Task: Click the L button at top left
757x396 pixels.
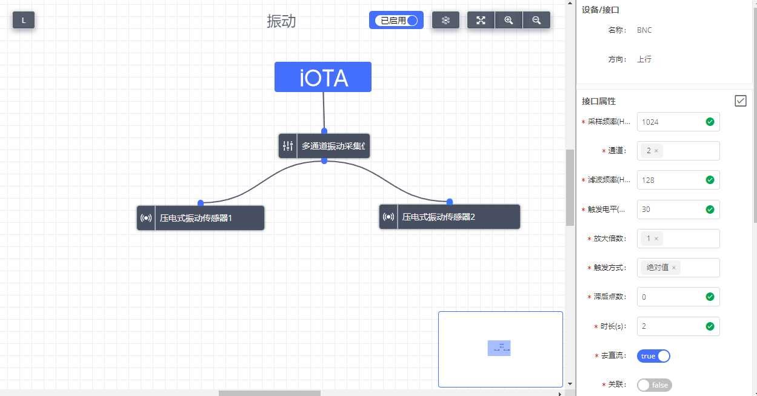Action: [24, 20]
